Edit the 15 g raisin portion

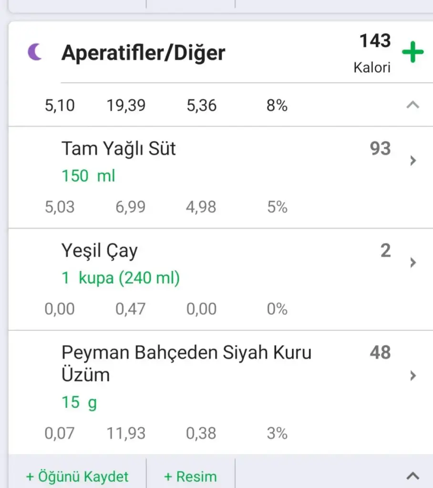coord(79,403)
